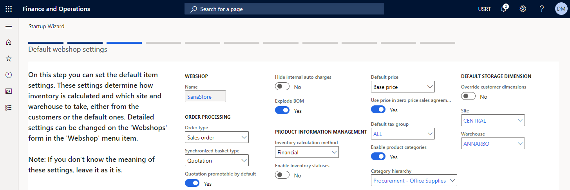Open Favorites star in sidebar
This screenshot has height=190, width=570.
[x=9, y=58]
